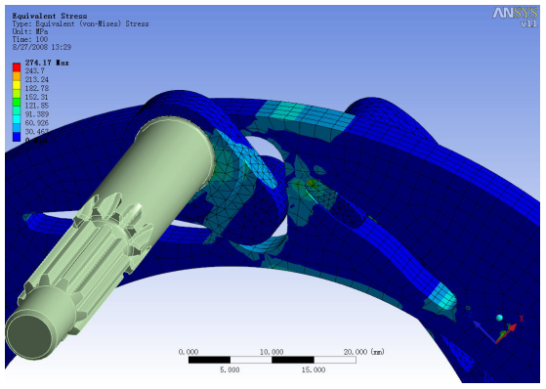Click the cyan isometric ball on triad

click(x=499, y=318)
